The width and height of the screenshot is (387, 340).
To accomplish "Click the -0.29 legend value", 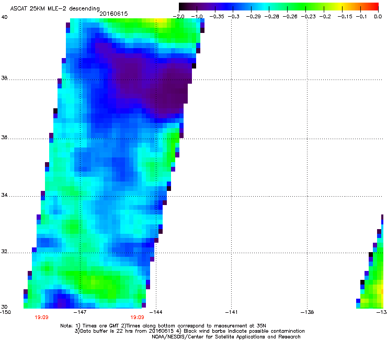I will tap(253, 17).
